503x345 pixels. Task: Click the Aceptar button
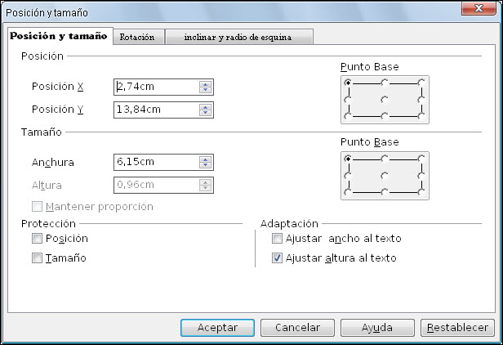(217, 327)
